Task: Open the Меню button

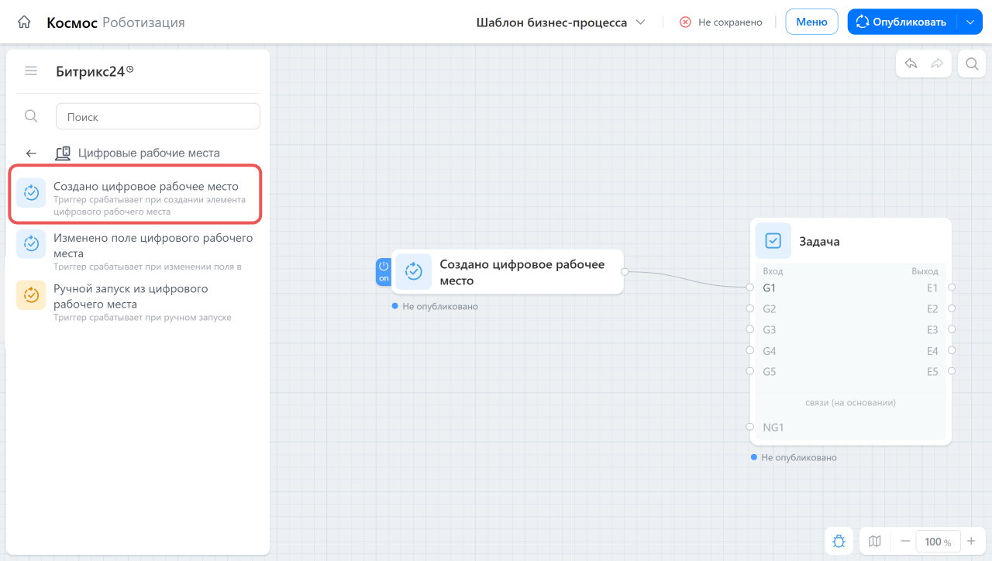Action: pos(811,22)
